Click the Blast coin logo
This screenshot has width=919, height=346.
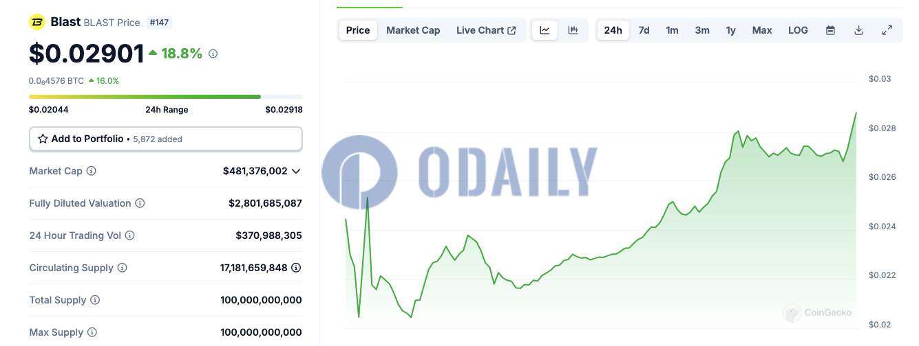(x=36, y=22)
